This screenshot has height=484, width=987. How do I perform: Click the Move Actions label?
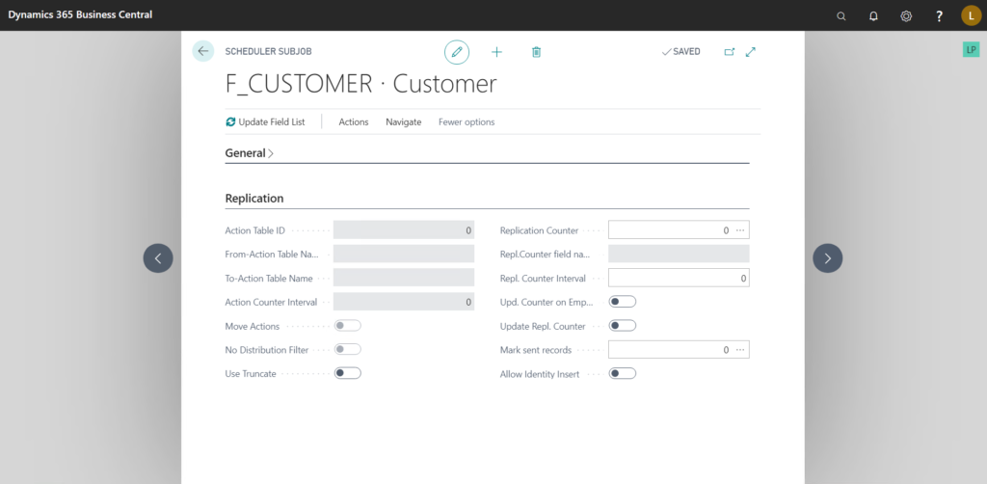tap(253, 326)
